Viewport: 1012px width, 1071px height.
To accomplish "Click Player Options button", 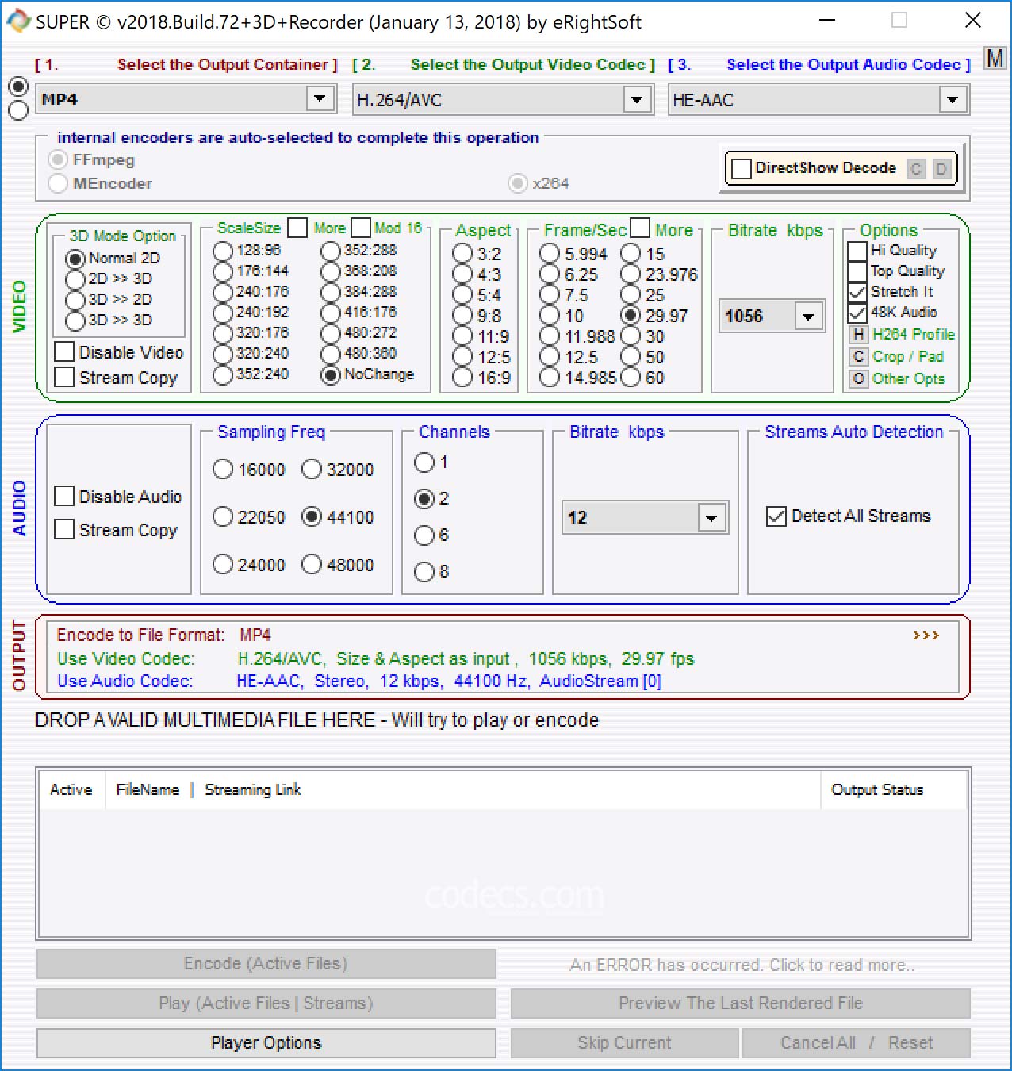I will tap(266, 1042).
